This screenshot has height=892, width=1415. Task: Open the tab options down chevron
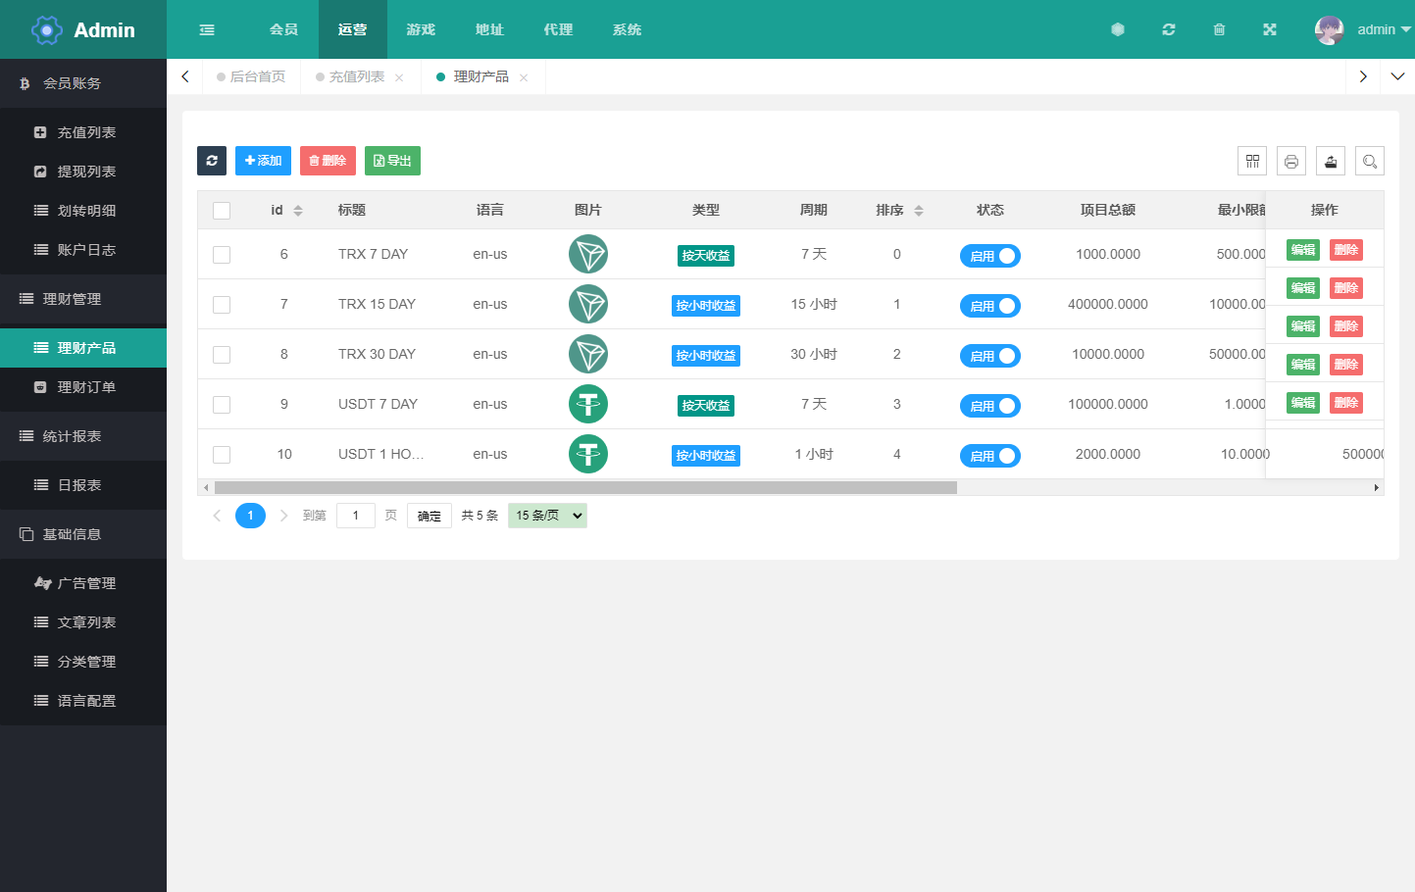[x=1397, y=76]
